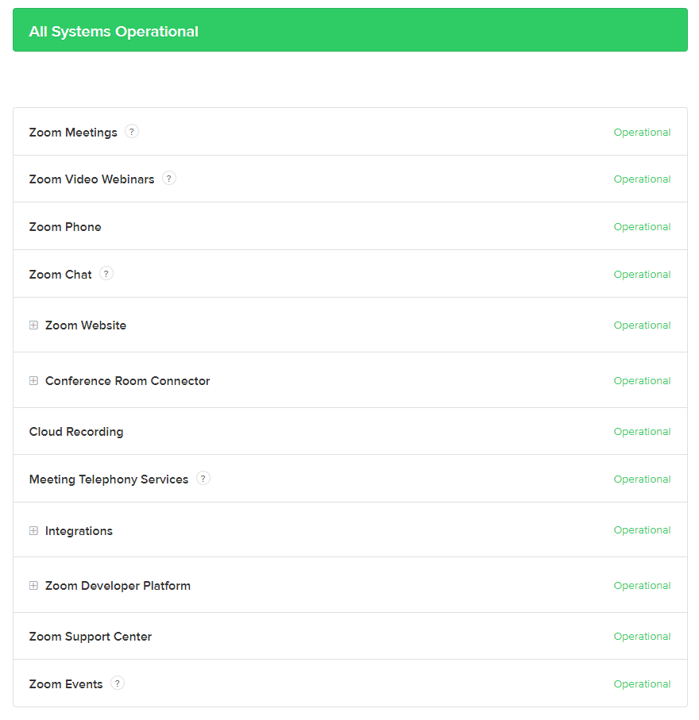Screen dimensions: 699x720
Task: Select the Zoom Support Center row name
Action: 90,637
